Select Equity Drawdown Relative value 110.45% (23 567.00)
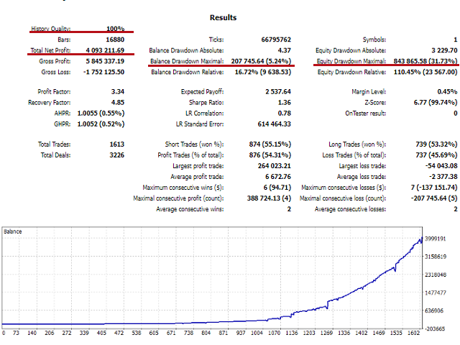The image size is (460, 345). (x=425, y=72)
